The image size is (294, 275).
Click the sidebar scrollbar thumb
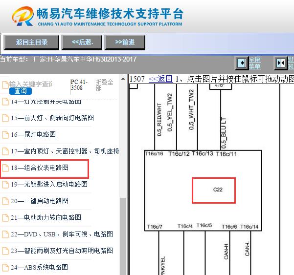123,236
